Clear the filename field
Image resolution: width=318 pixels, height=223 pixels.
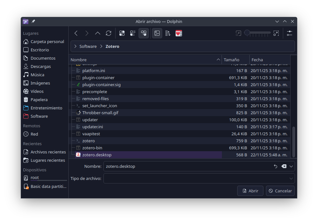(x=284, y=167)
